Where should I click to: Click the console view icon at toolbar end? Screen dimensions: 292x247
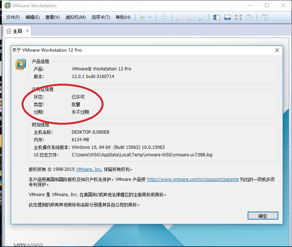point(265,17)
